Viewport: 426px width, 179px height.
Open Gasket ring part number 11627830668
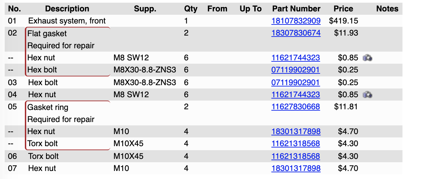[295, 107]
